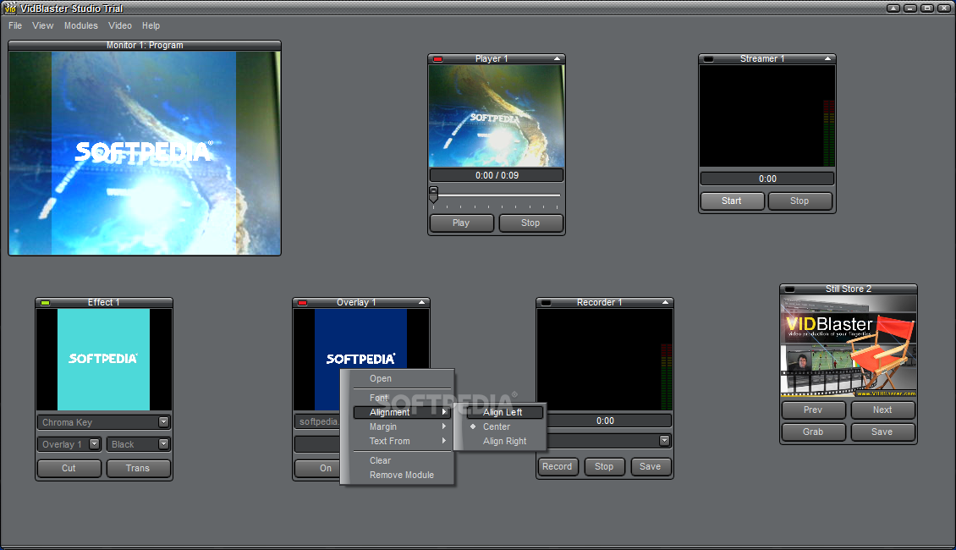Open the View menu
This screenshot has width=956, height=550.
[x=42, y=25]
